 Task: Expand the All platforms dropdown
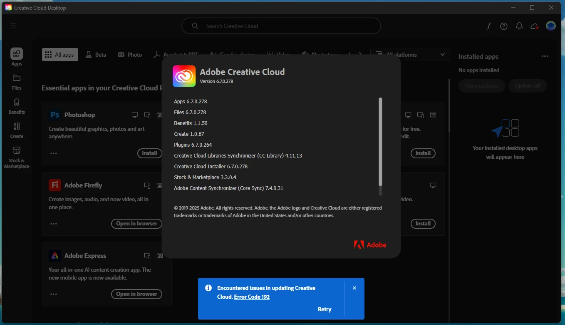point(410,55)
